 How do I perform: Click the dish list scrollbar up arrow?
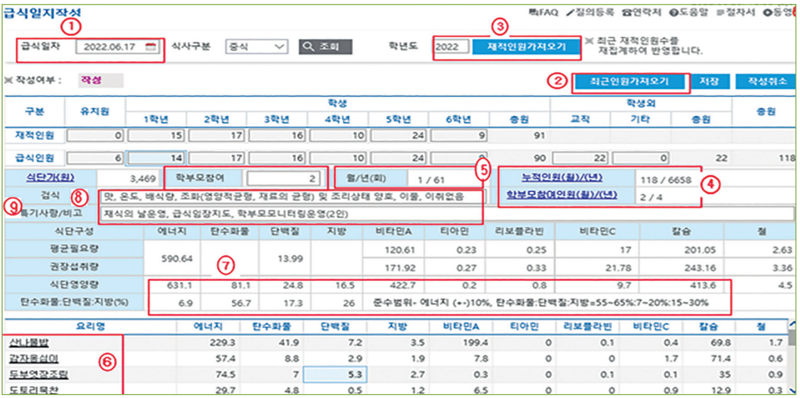792,324
